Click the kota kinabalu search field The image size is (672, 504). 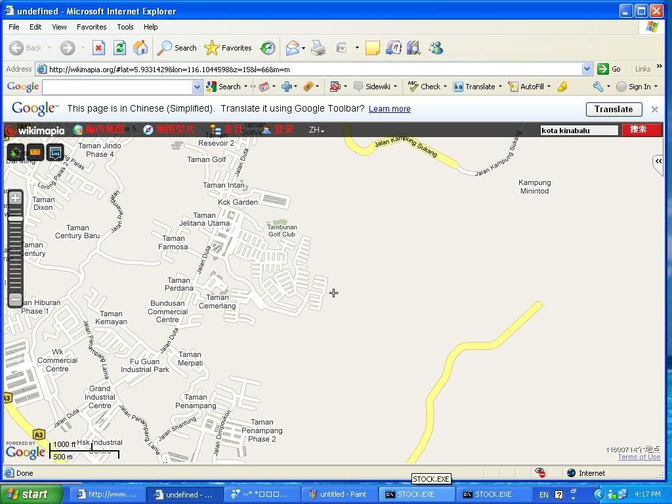(579, 130)
